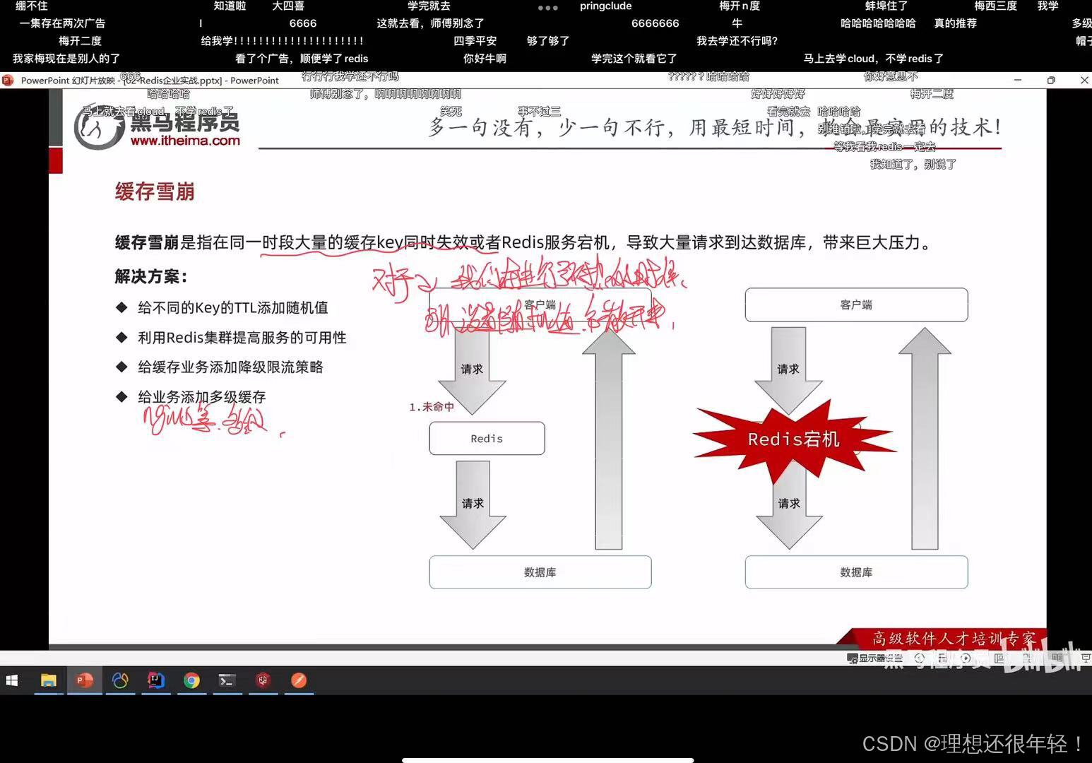
Task: Open 显示器设置 in the status bar
Action: point(874,658)
